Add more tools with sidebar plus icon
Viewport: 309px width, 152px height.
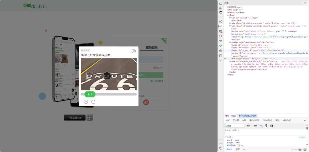click(221, 61)
